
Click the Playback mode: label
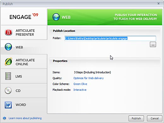tap(61, 90)
